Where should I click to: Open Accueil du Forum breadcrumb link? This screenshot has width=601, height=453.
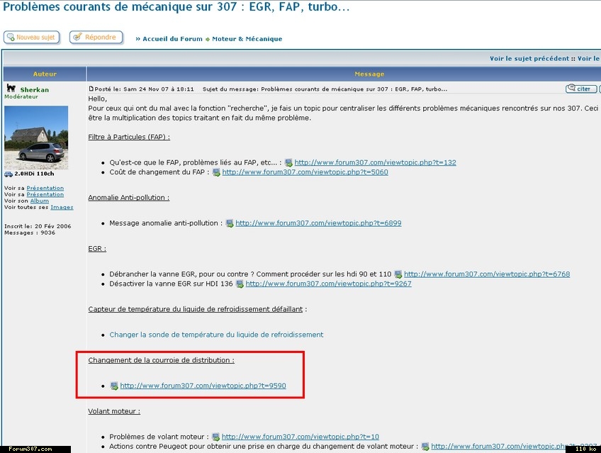[x=172, y=39]
